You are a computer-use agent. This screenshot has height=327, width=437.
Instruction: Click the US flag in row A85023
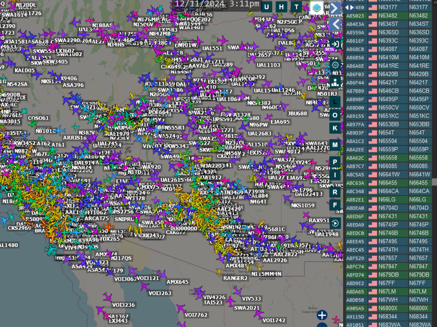[x=373, y=16]
